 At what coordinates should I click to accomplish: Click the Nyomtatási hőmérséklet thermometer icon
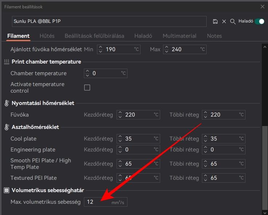click(7, 103)
